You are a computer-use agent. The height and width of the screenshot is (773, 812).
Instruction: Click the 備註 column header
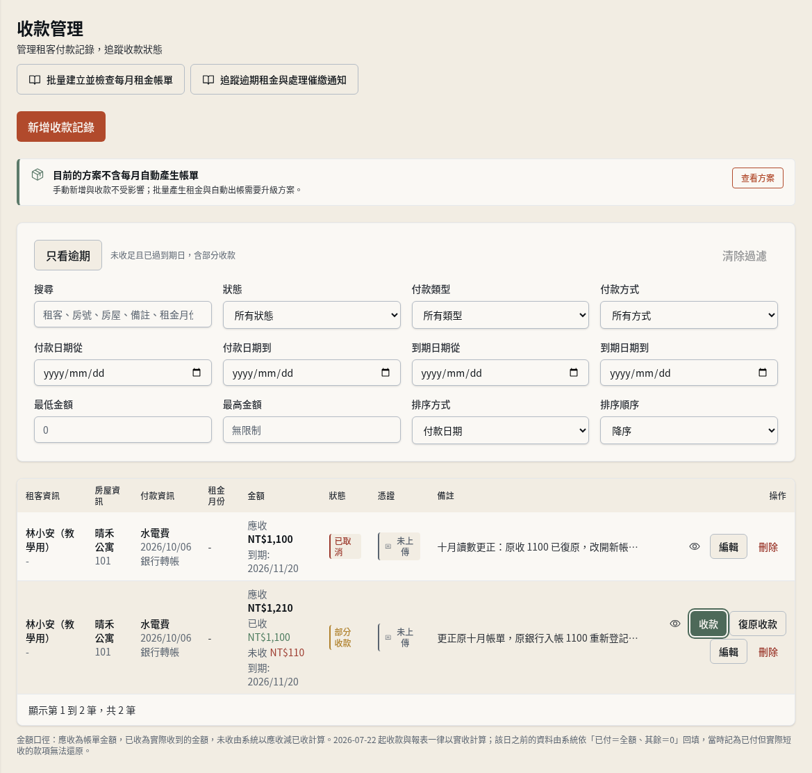pos(445,496)
